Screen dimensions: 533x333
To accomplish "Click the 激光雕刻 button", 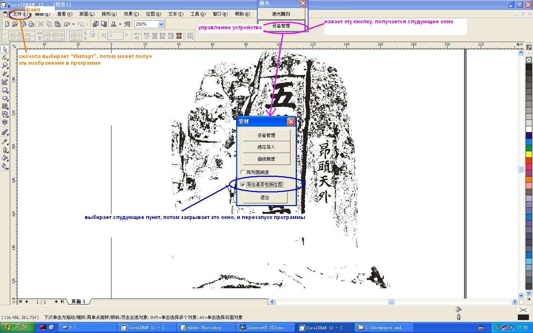I will coord(281,14).
